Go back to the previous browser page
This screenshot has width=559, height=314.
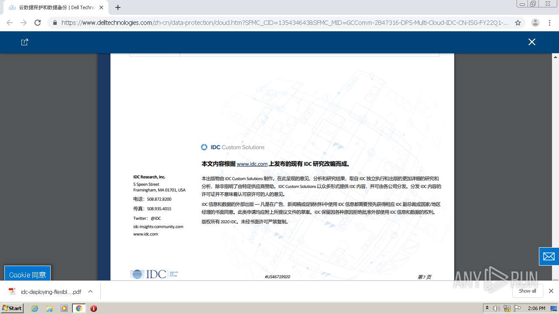click(x=10, y=23)
